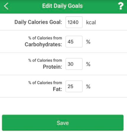Tap the percent sign beside Protein field
Screen dimensions: 127x134
[88, 64]
